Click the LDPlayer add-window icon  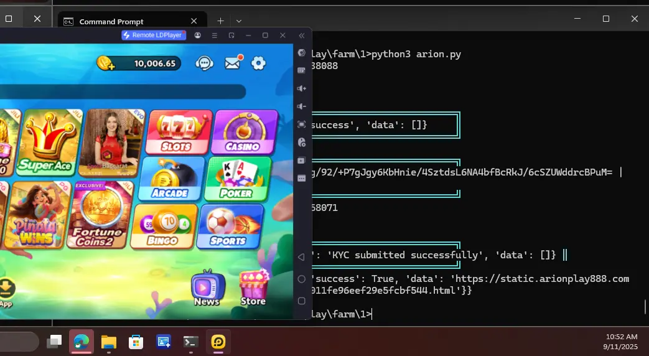(302, 161)
